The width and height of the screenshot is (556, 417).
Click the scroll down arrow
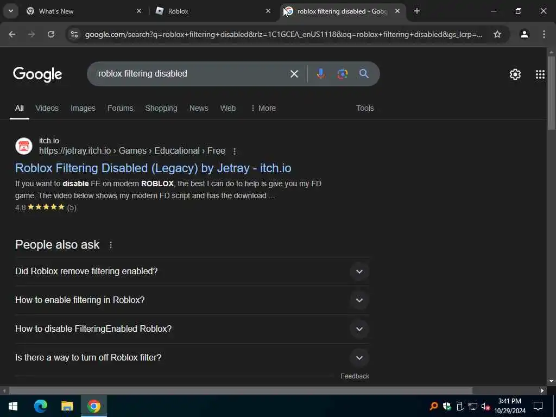tap(551, 381)
